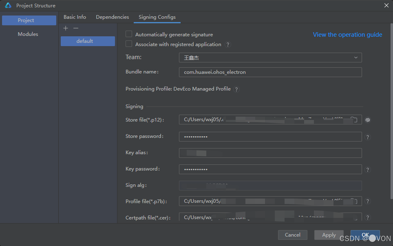The image size is (393, 246).
Task: Click the Apply button
Action: coord(329,235)
